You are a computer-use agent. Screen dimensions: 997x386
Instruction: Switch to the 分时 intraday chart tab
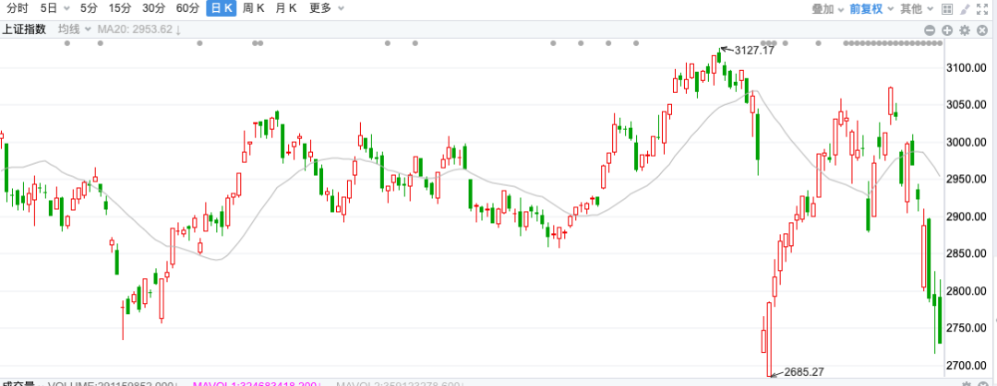pyautogui.click(x=18, y=8)
